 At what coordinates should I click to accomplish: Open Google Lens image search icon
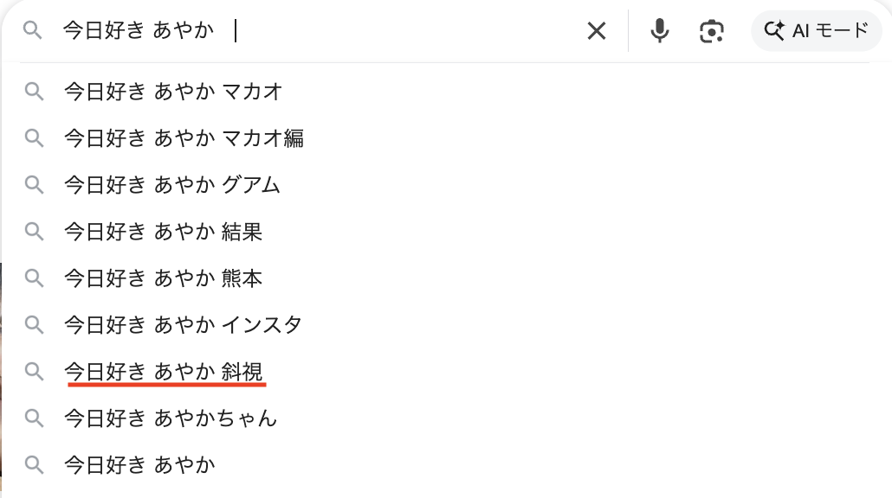(x=712, y=31)
